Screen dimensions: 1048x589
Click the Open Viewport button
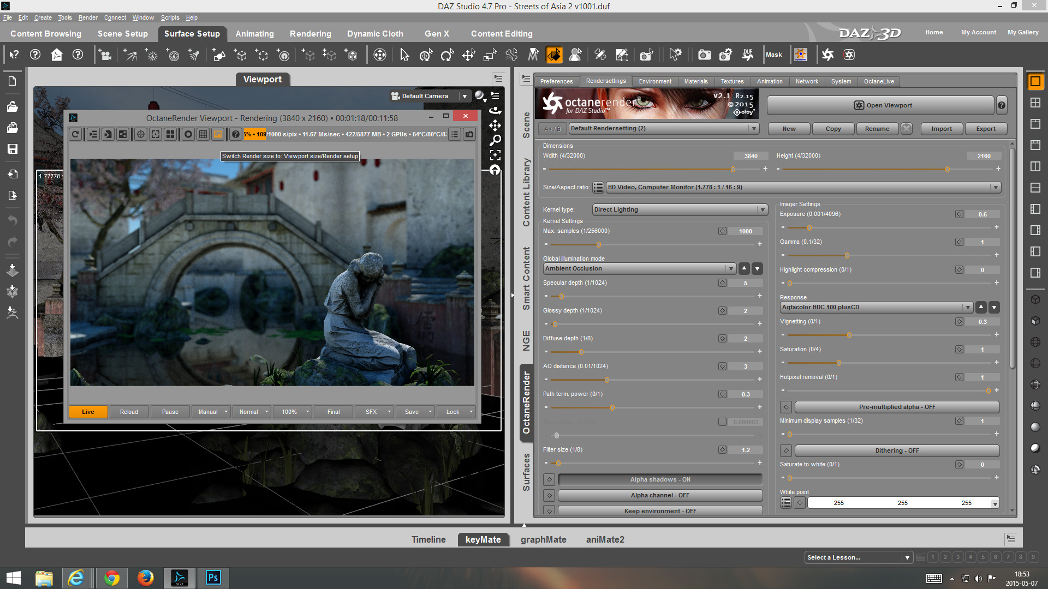pos(880,105)
